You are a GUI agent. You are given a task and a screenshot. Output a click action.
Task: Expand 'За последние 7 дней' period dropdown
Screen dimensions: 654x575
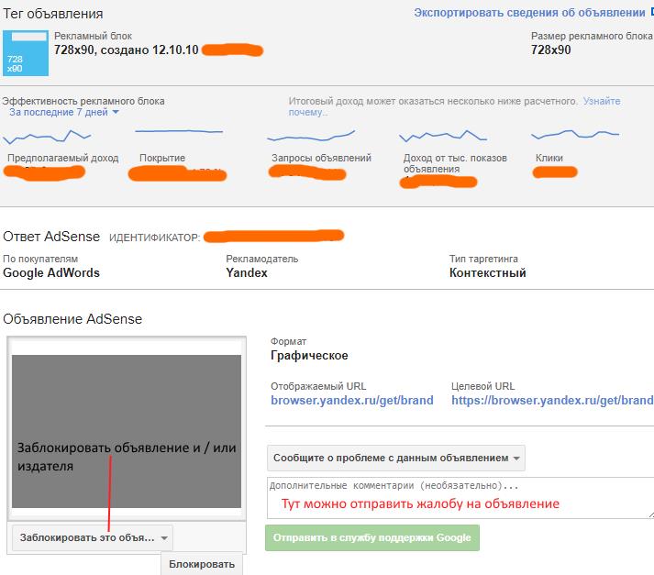(64, 112)
